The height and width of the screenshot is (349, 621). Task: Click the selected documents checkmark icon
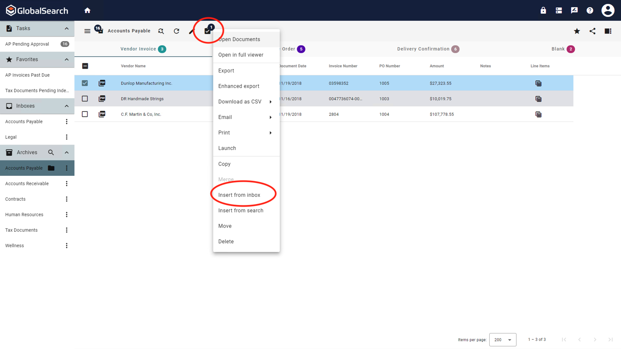coord(207,31)
